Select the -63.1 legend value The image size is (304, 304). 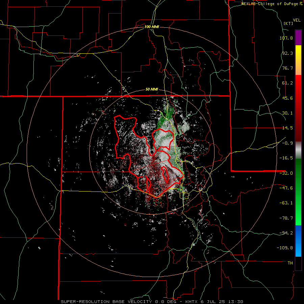pos(286,203)
